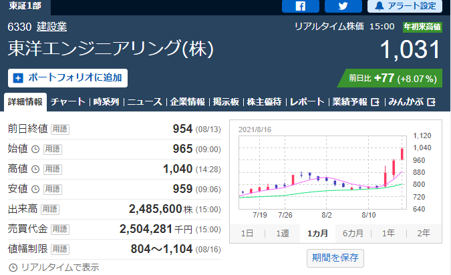Select the 2年 chart period
The width and height of the screenshot is (451, 275).
423,233
